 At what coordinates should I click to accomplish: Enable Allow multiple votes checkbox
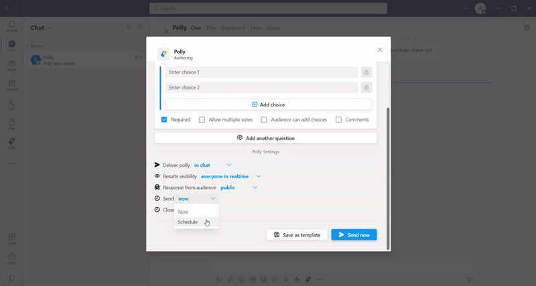click(x=202, y=120)
